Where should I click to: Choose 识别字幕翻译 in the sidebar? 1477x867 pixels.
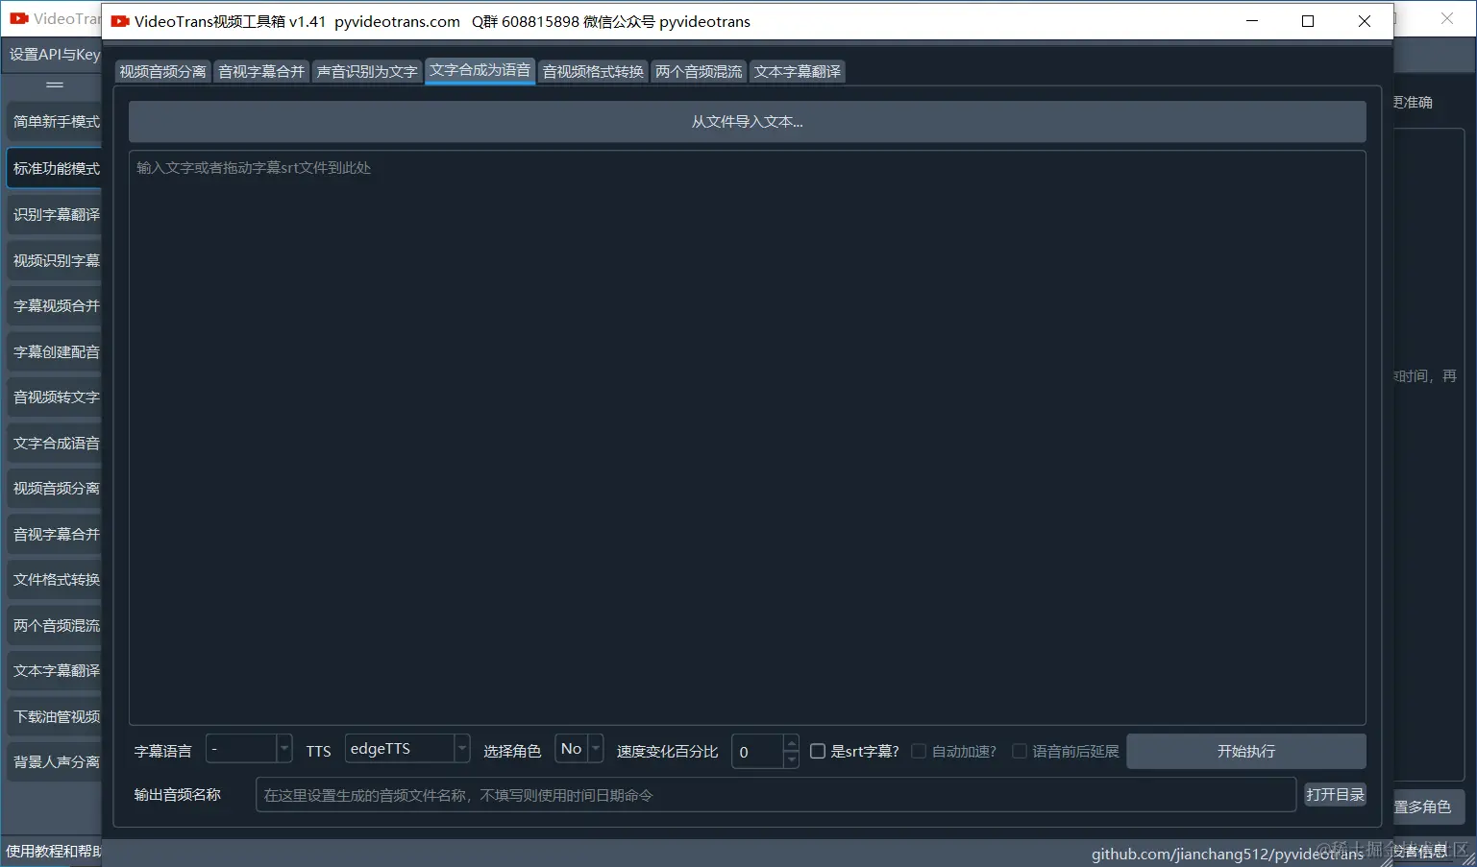(55, 214)
